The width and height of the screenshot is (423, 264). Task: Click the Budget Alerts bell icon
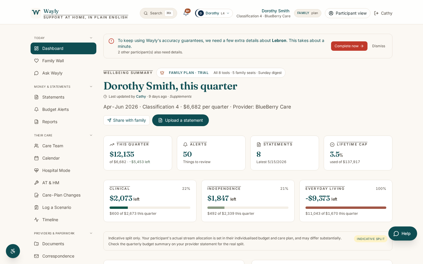(36, 109)
